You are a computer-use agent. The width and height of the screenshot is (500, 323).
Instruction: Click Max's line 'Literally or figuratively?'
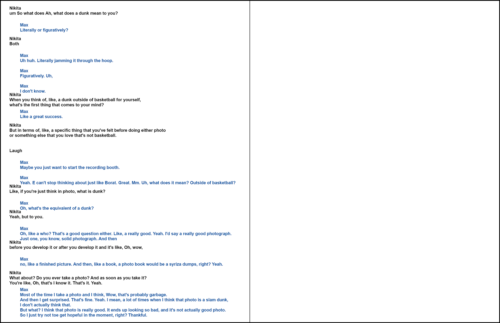coord(44,30)
